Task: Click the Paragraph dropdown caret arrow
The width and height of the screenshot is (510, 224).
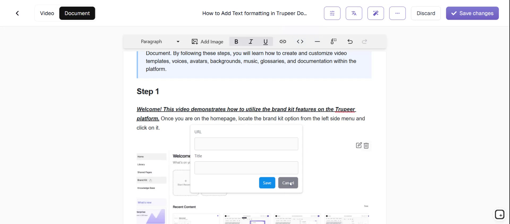Action: 178,42
